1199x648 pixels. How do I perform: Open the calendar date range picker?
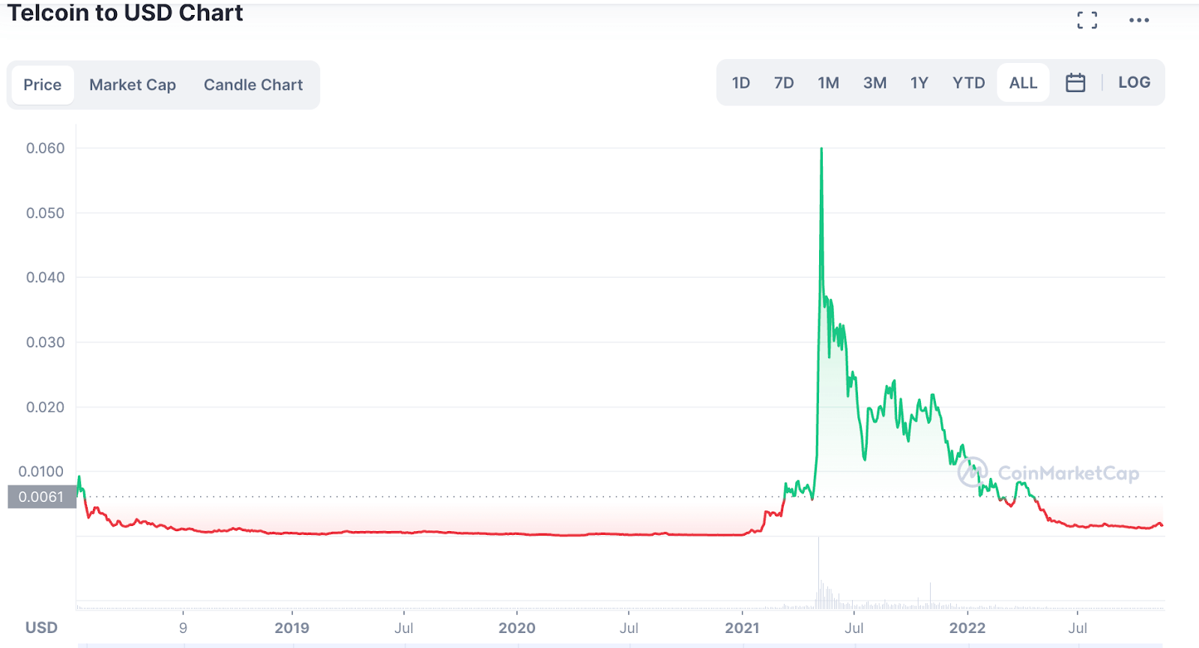point(1075,83)
